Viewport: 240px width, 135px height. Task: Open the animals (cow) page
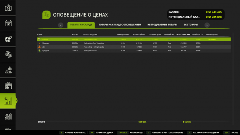click(x=8, y=39)
